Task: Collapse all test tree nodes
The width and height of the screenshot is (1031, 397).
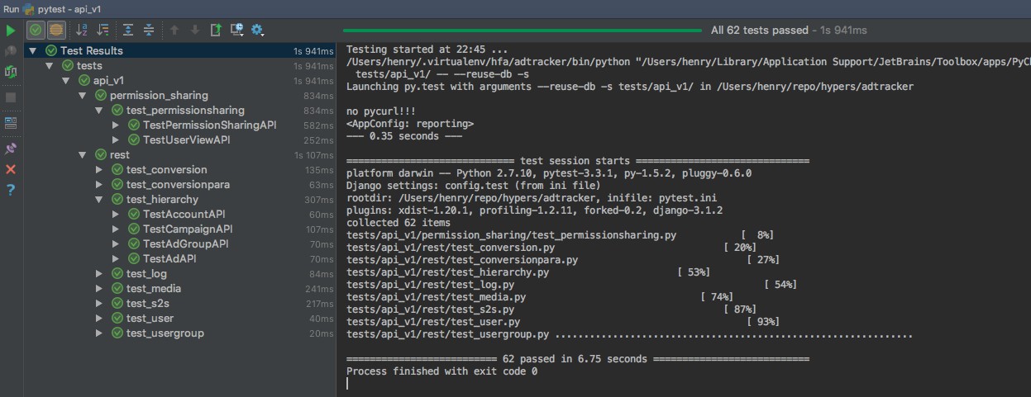Action: coord(149,31)
